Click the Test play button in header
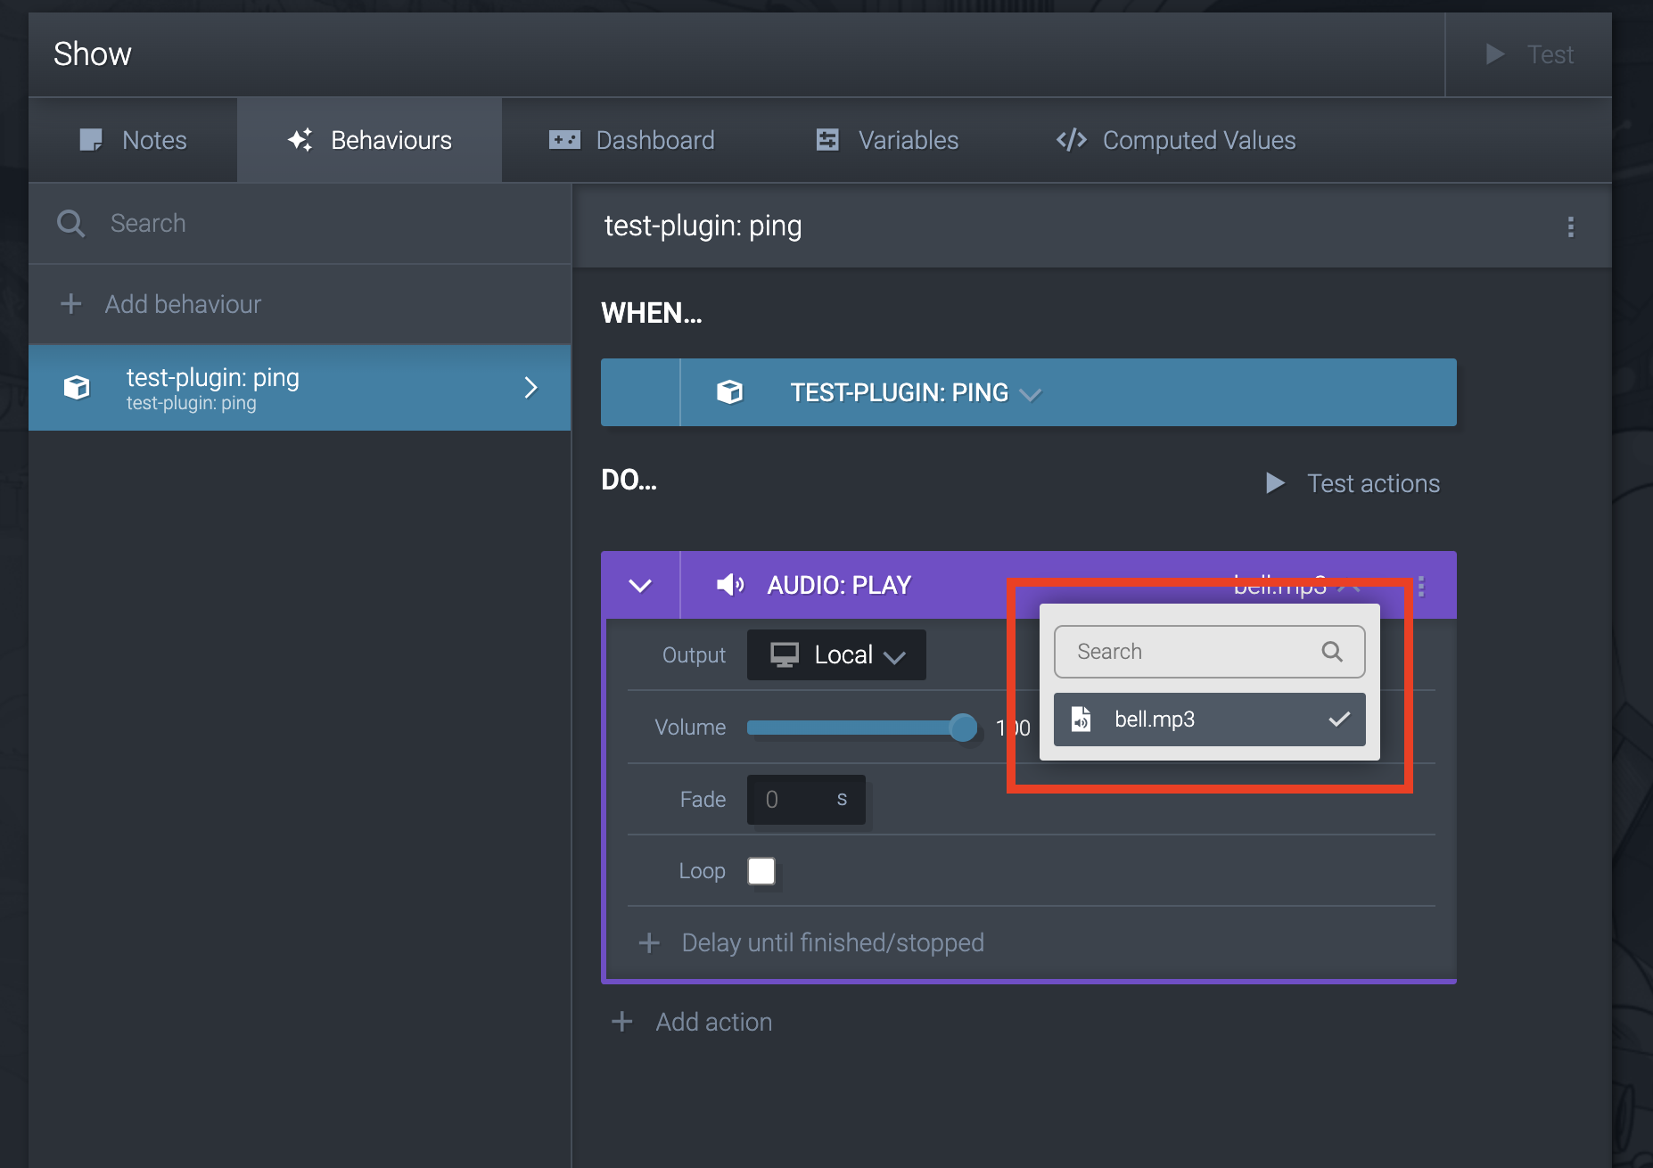The width and height of the screenshot is (1653, 1168). [1528, 54]
